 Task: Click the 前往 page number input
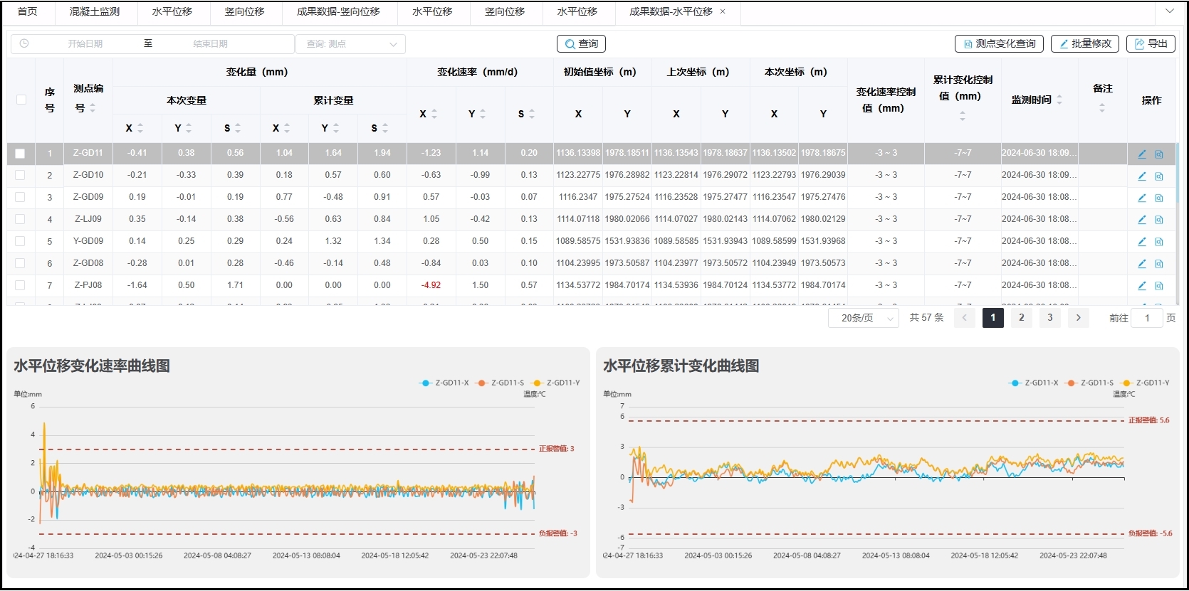(1147, 318)
